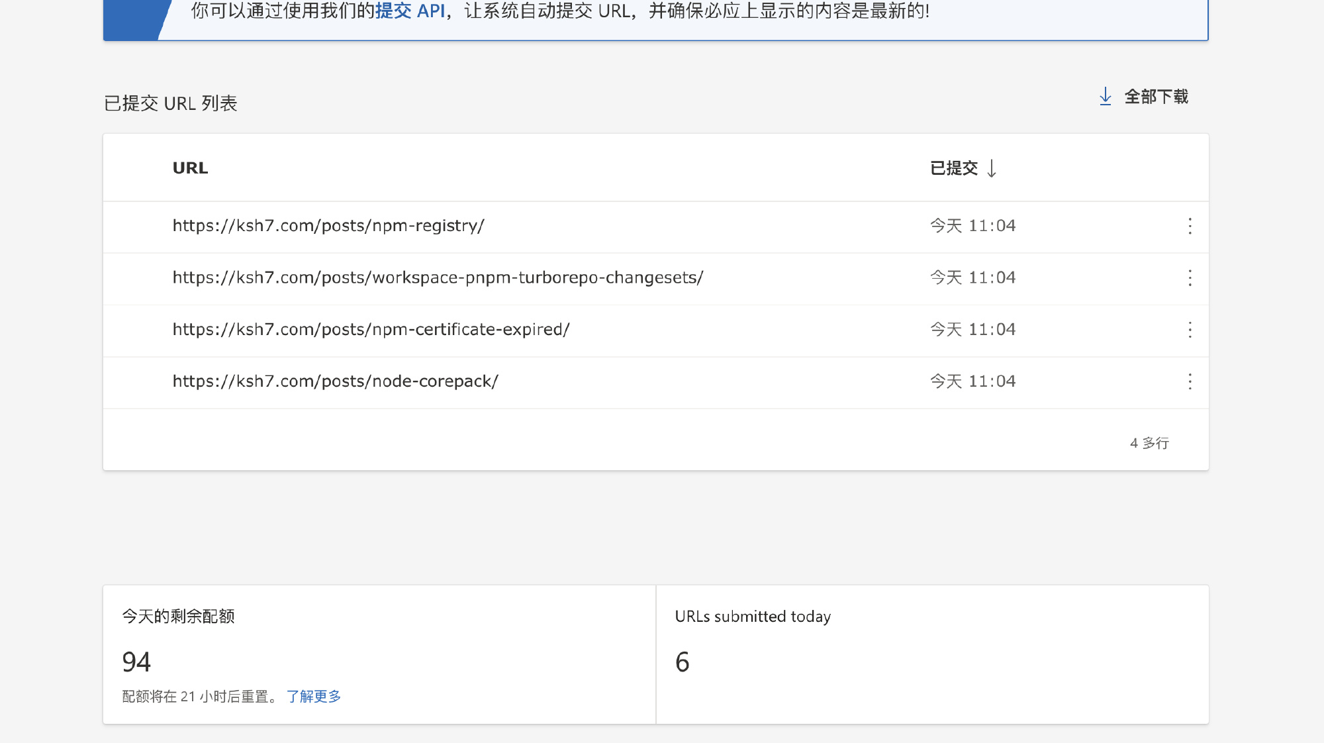Select the npm-certificate-expired URL

(371, 329)
